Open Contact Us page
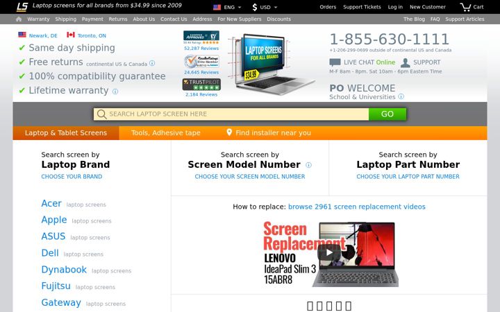The height and width of the screenshot is (312, 500). coord(174,19)
